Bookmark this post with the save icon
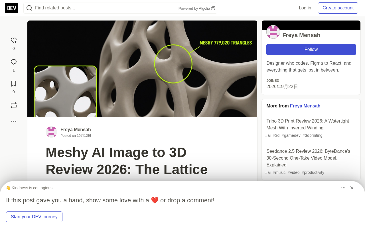 [14, 84]
